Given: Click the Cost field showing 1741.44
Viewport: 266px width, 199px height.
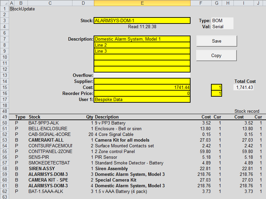Looking at the screenshot, I should (142, 87).
